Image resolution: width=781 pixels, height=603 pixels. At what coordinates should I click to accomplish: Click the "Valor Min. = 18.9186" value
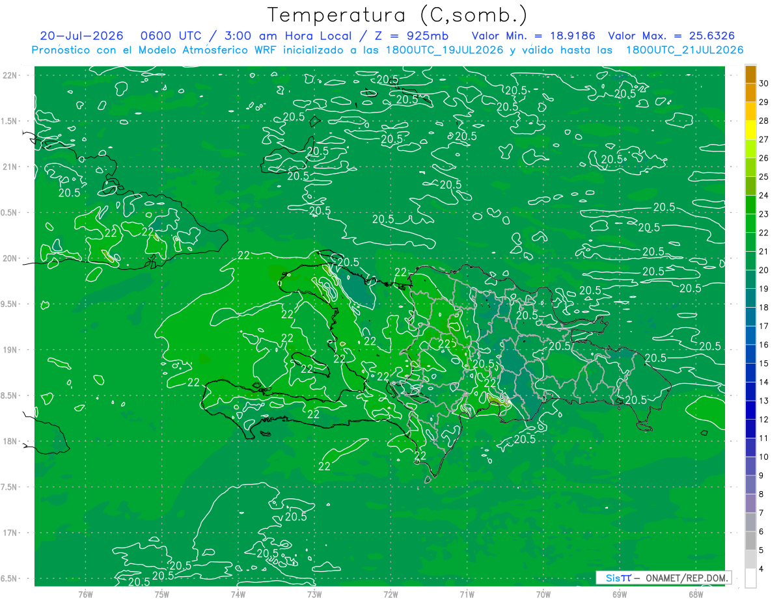pyautogui.click(x=532, y=36)
